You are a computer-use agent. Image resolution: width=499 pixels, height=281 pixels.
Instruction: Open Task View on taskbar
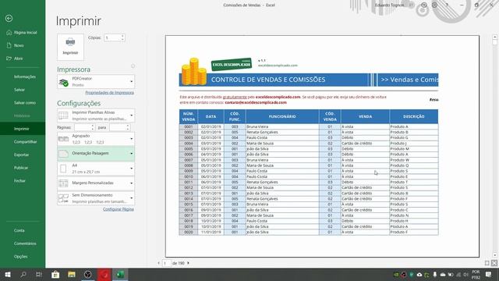pyautogui.click(x=39, y=274)
